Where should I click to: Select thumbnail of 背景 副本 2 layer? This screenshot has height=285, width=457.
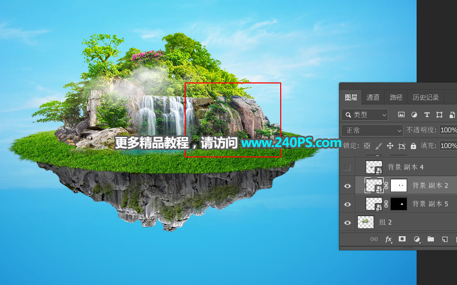[x=374, y=185]
